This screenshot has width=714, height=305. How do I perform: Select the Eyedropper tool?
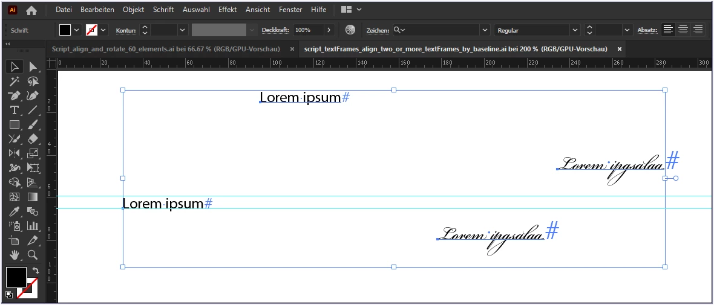coord(15,211)
